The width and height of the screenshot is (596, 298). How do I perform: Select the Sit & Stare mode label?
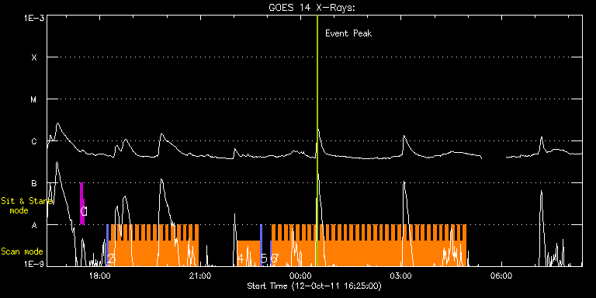(x=26, y=205)
